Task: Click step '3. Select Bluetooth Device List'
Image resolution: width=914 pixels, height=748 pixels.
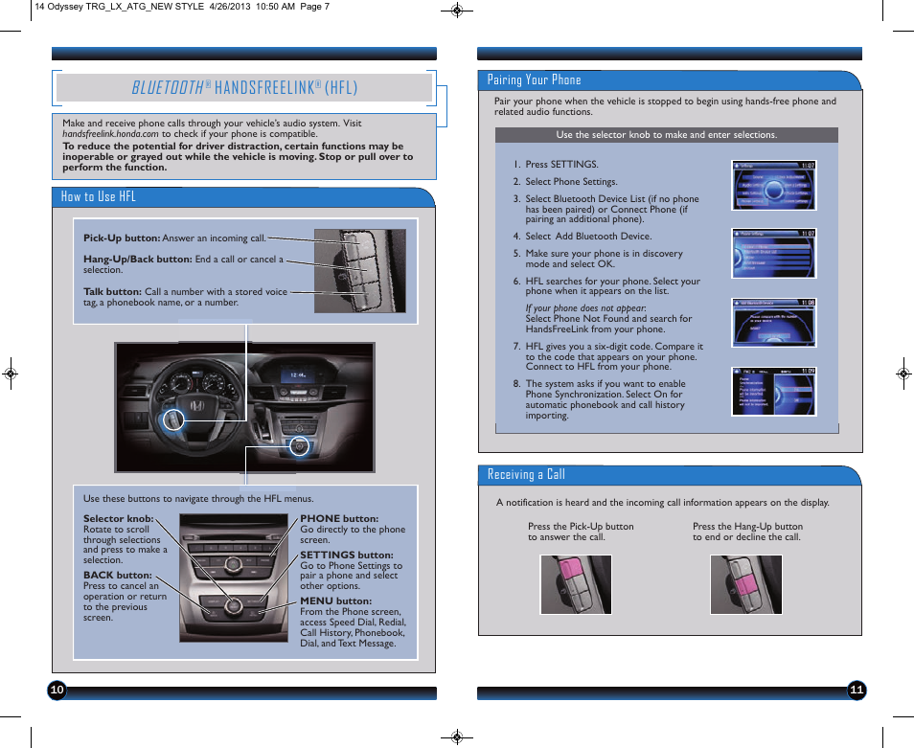Action: tap(606, 209)
